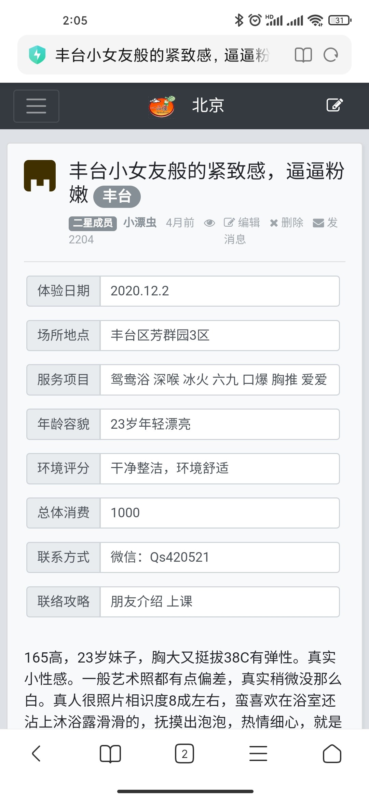Viewport: 369px width, 800px height.
Task: Tap the browser address bar
Action: tap(162, 55)
